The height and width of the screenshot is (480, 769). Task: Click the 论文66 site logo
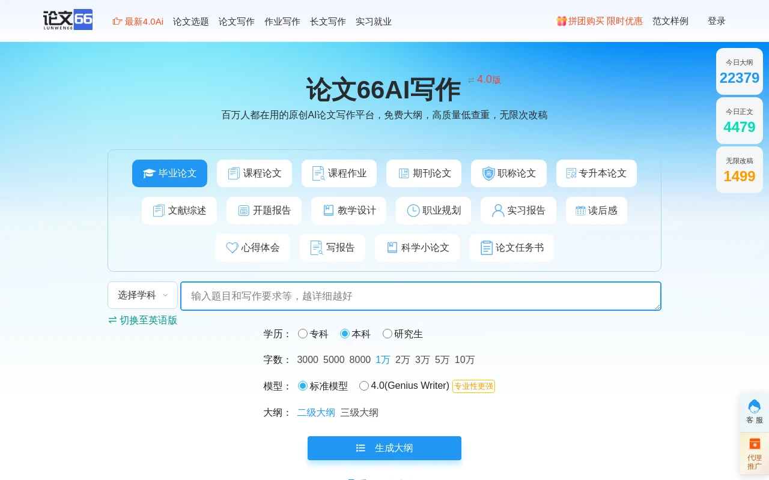[x=67, y=20]
